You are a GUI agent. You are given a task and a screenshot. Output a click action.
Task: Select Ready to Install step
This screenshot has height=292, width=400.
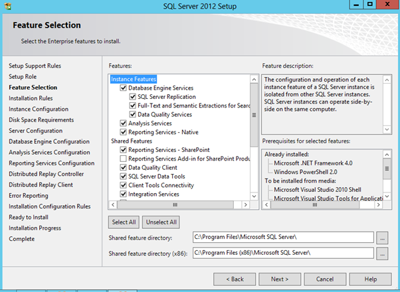tap(29, 218)
